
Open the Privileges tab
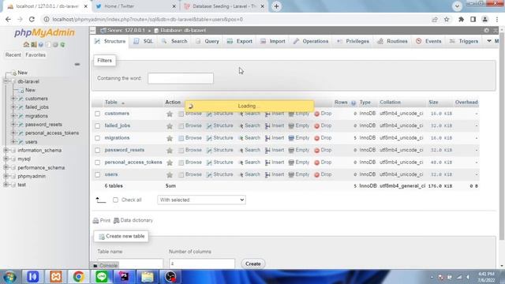coord(353,41)
